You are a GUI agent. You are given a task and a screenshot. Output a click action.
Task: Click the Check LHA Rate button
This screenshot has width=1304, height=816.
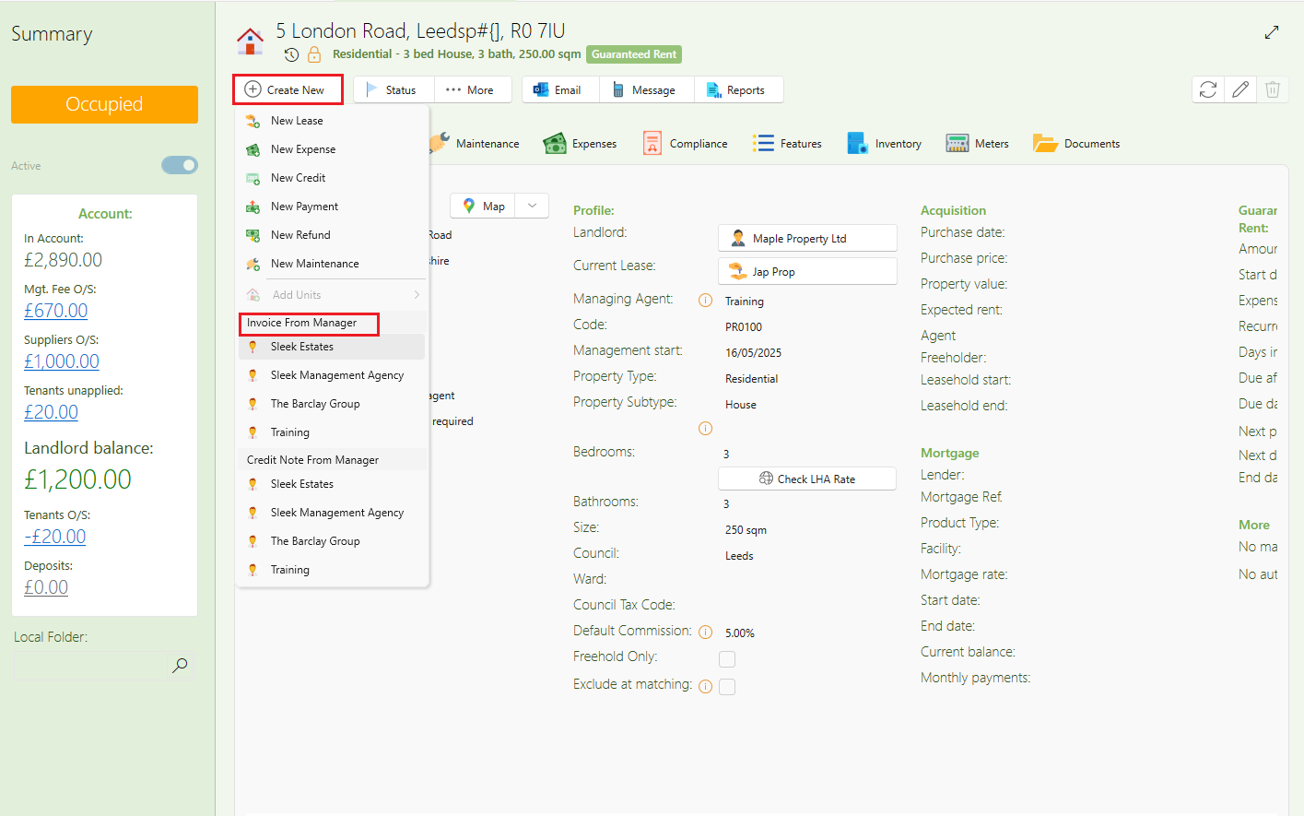pyautogui.click(x=807, y=479)
